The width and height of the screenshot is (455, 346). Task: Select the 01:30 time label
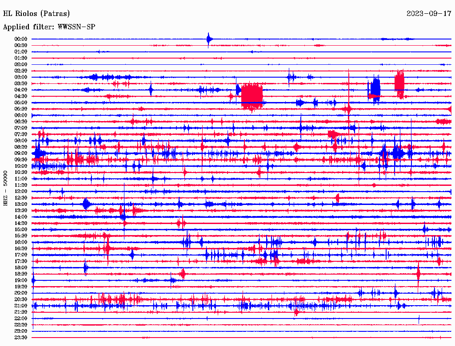tap(21, 58)
